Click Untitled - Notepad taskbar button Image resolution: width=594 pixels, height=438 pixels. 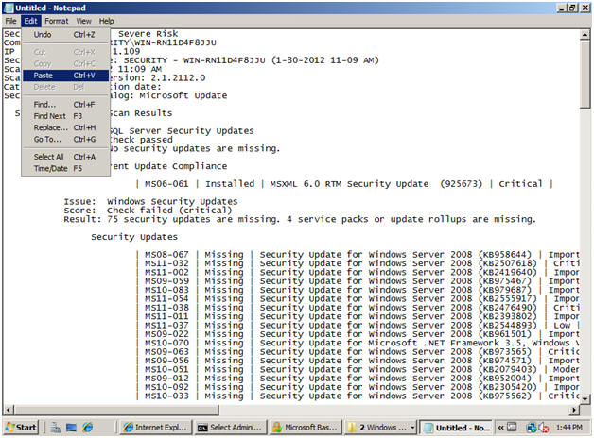pos(457,428)
